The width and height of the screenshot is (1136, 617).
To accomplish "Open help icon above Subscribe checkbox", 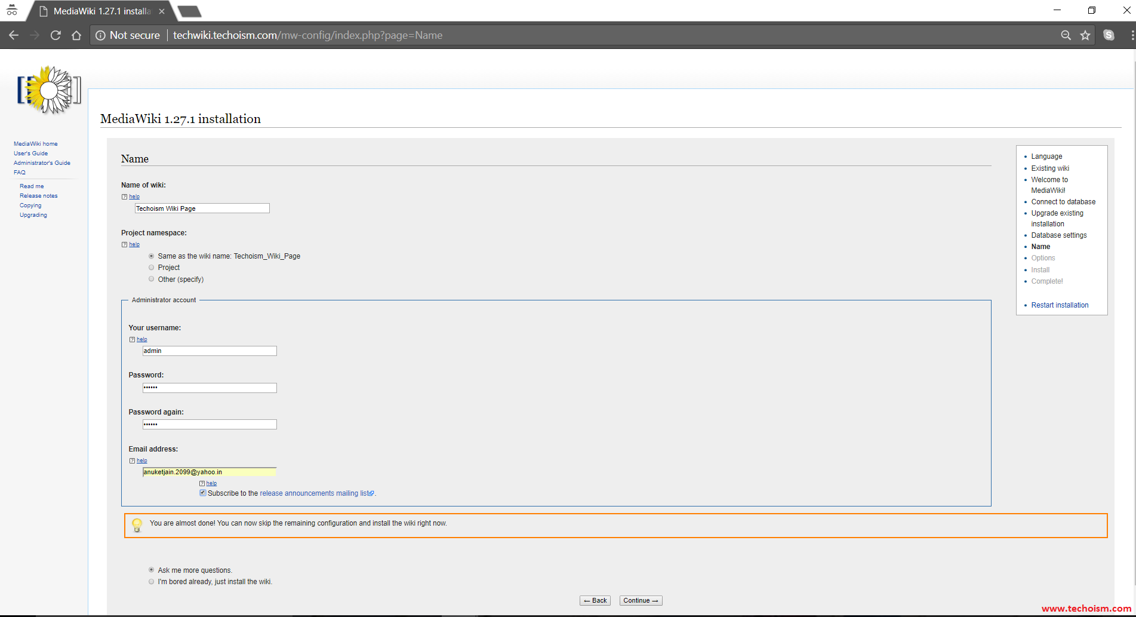I will tap(202, 483).
